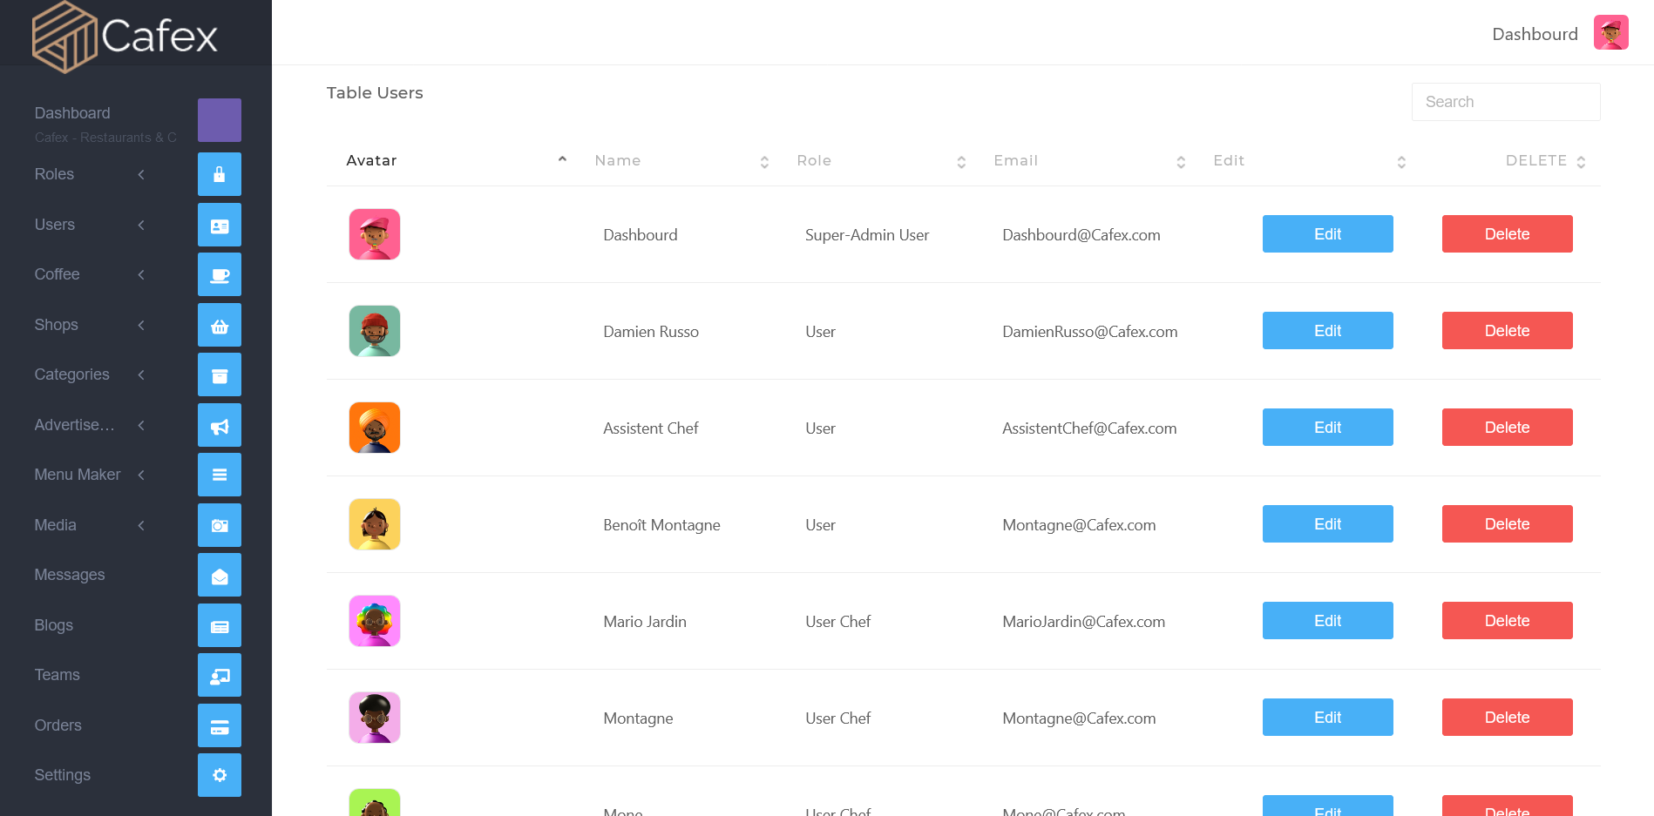
Task: Click the open envelope Messages icon
Action: (220, 575)
